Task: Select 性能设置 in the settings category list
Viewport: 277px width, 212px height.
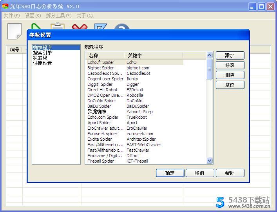Action: coord(56,63)
